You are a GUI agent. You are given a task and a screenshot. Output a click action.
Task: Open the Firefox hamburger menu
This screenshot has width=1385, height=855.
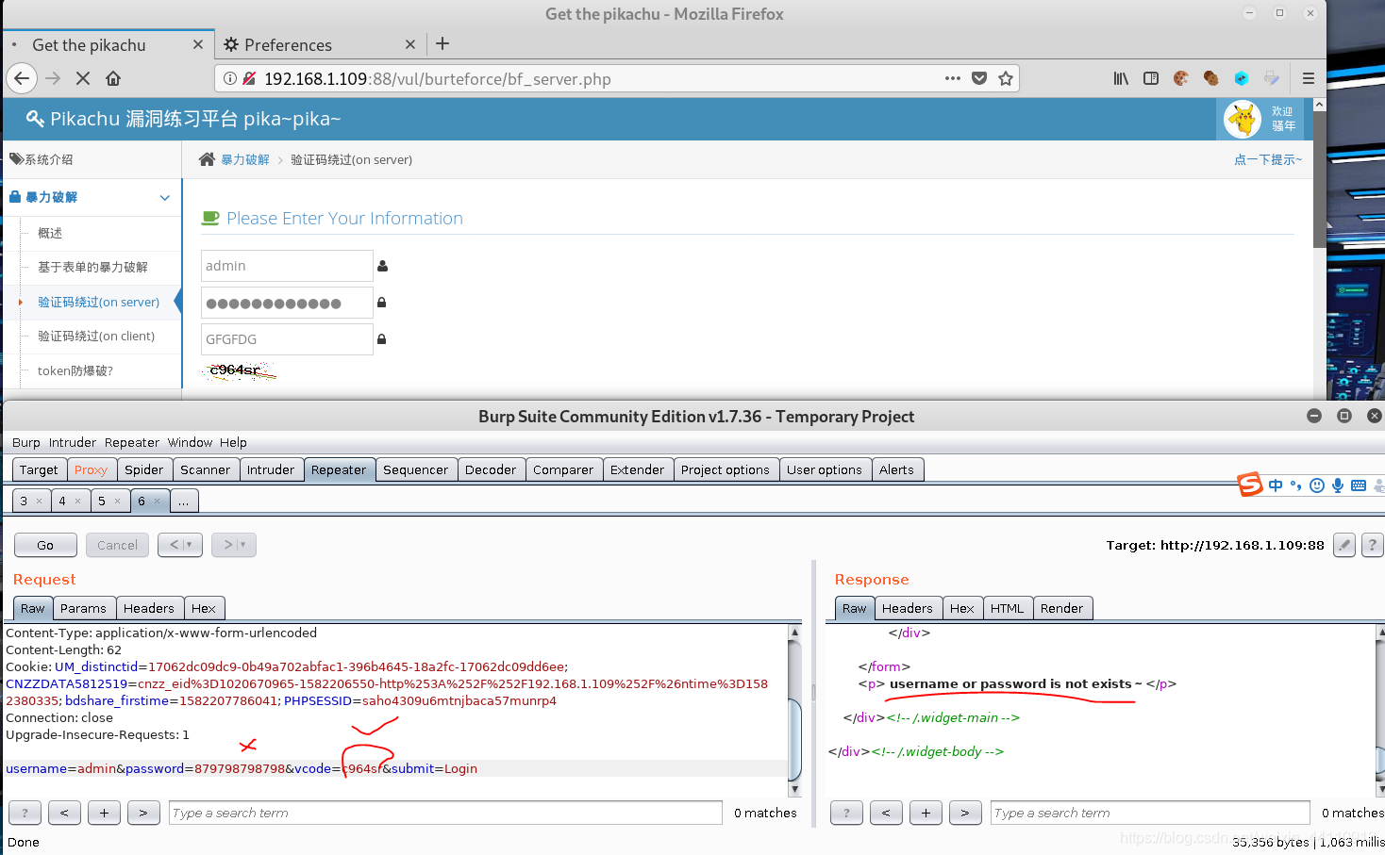coord(1309,78)
